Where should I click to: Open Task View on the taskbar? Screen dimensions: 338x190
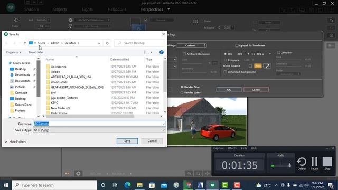pyautogui.click(x=115, y=185)
